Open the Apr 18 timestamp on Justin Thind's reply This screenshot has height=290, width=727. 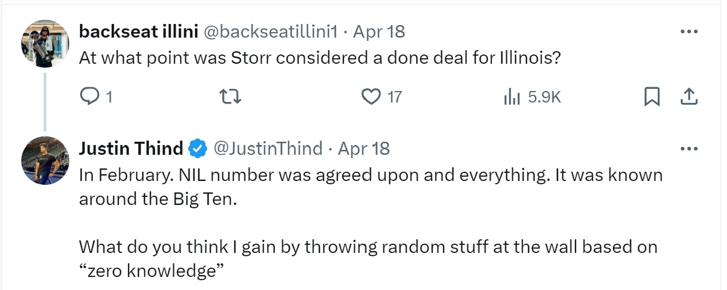click(364, 148)
